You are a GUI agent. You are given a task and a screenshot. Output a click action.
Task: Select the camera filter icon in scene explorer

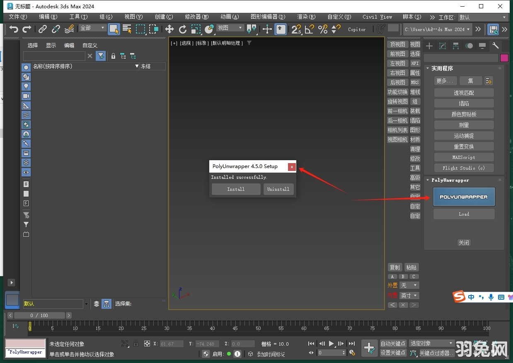[26, 96]
